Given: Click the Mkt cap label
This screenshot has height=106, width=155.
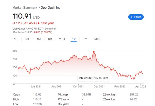Looking at the screenshot, I should tap(63, 95).
